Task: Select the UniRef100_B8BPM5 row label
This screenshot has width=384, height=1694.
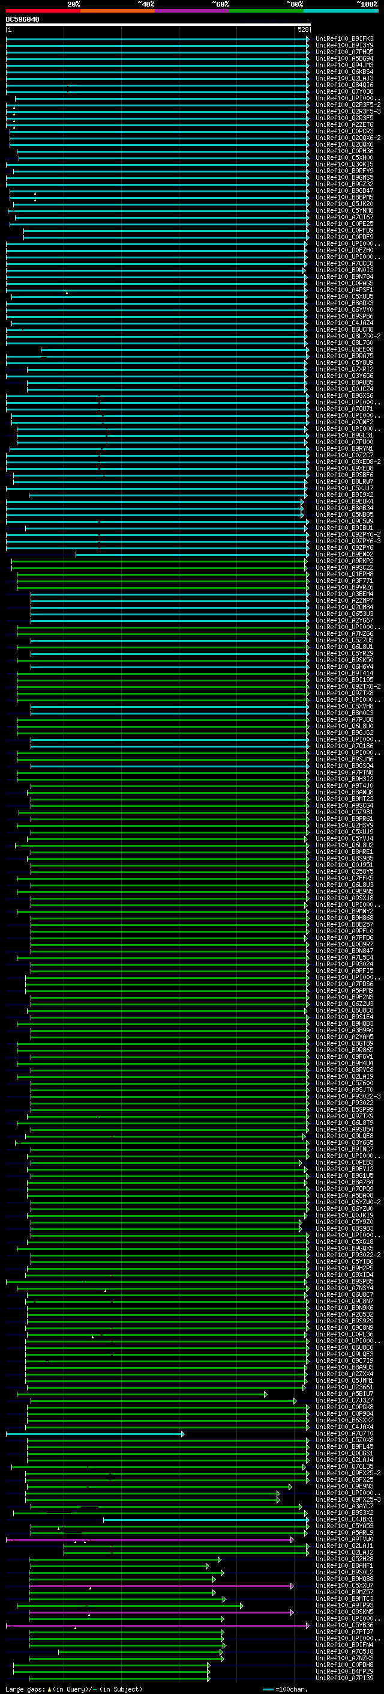Action: click(x=344, y=197)
